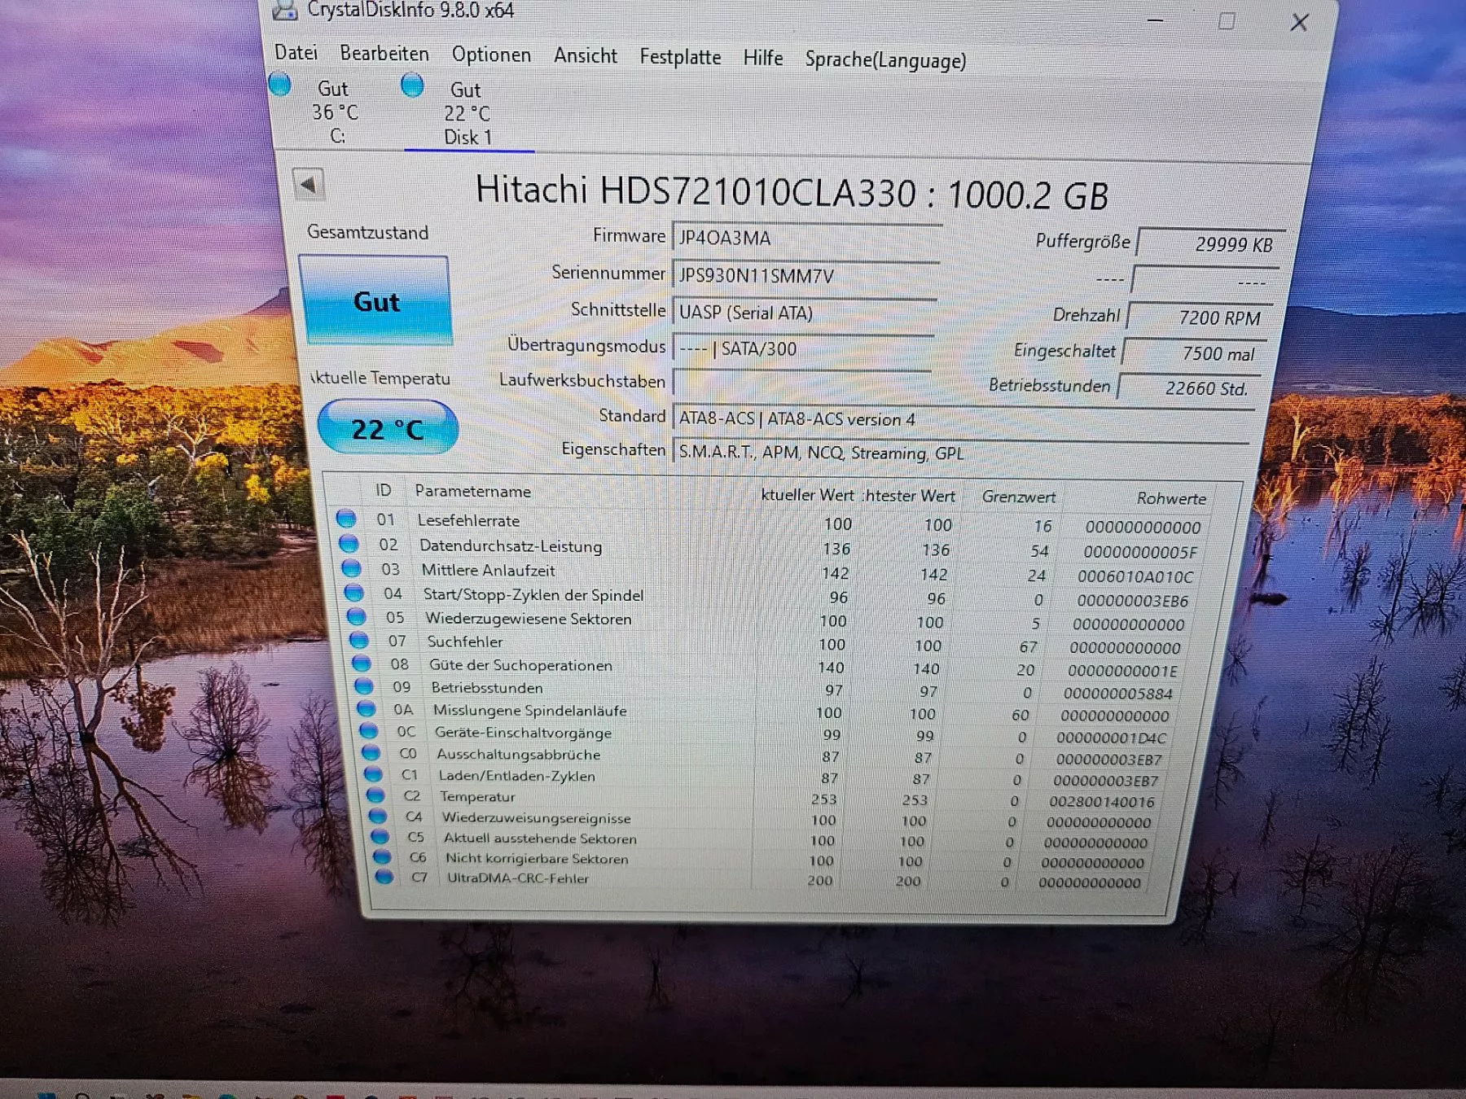Select the Lesefehlerrate parameter name
The width and height of the screenshot is (1466, 1099).
tap(468, 520)
